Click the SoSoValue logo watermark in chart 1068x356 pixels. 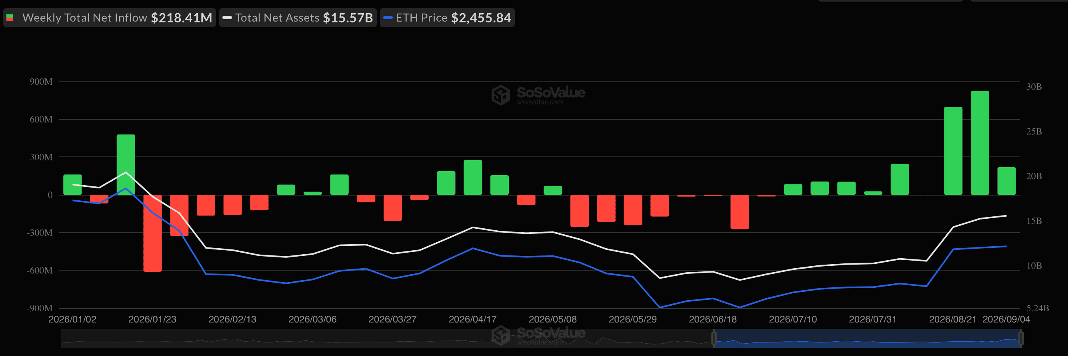tap(538, 95)
